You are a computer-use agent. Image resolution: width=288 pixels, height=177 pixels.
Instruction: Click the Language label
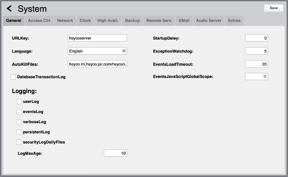[x=22, y=51]
